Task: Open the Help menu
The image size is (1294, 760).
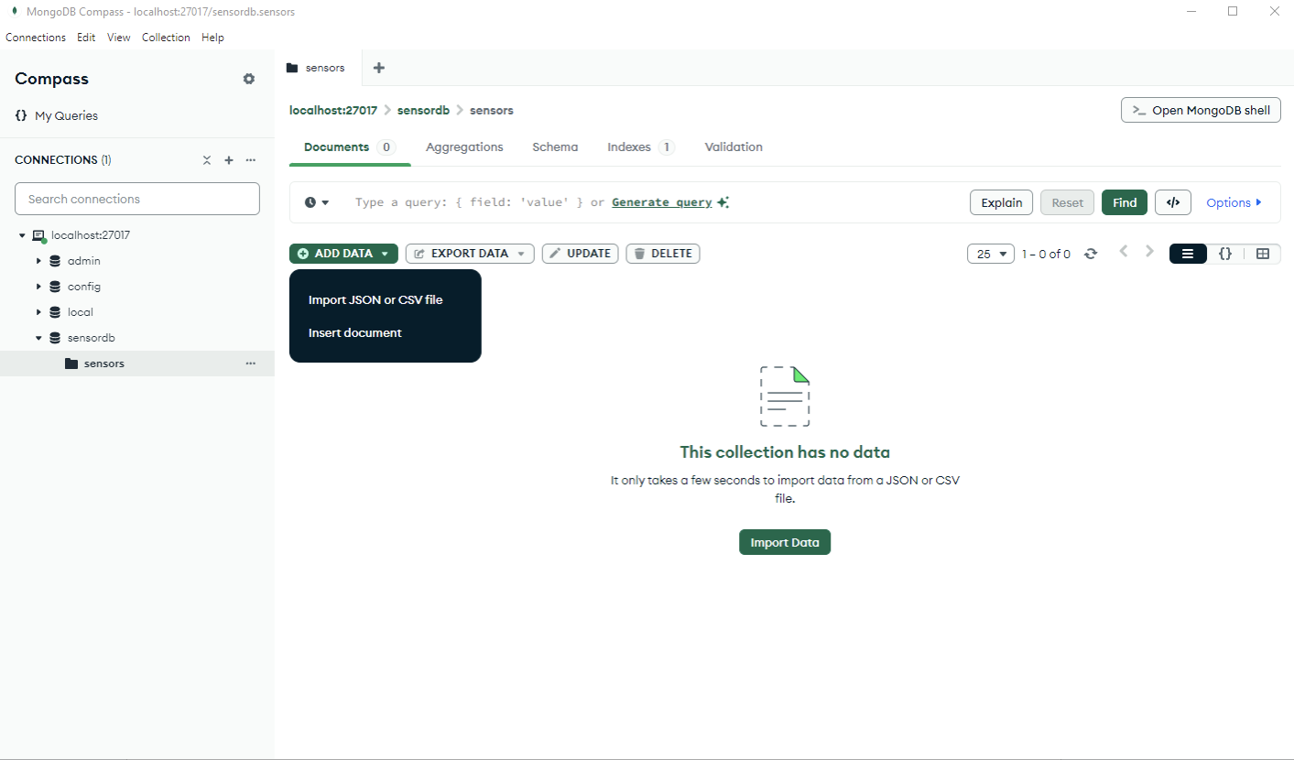Action: (x=212, y=38)
